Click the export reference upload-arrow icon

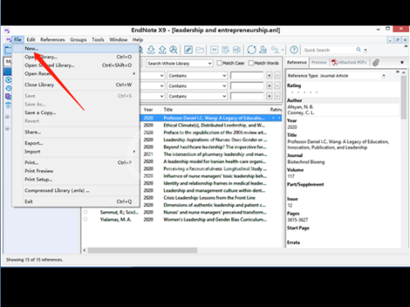[x=162, y=50]
